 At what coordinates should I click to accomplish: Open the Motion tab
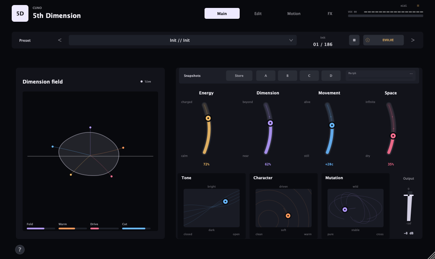pyautogui.click(x=294, y=13)
